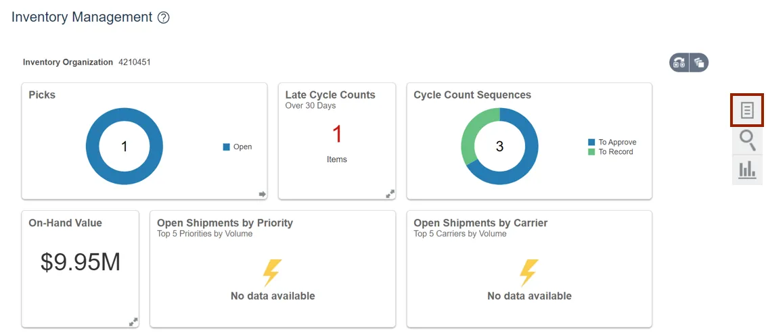The height and width of the screenshot is (335, 766).
Task: Select the Open Shipments by Priority card
Action: pyautogui.click(x=273, y=269)
